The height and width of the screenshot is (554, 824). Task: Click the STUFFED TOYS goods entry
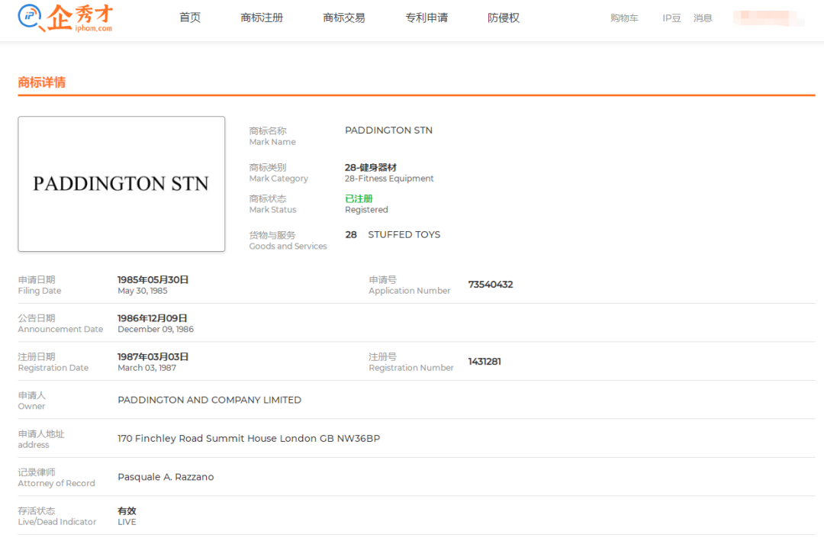404,235
